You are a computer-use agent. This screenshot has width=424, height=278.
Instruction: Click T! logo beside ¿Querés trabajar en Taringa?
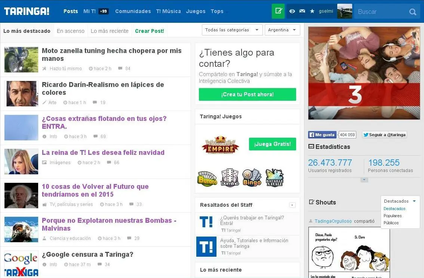(206, 222)
